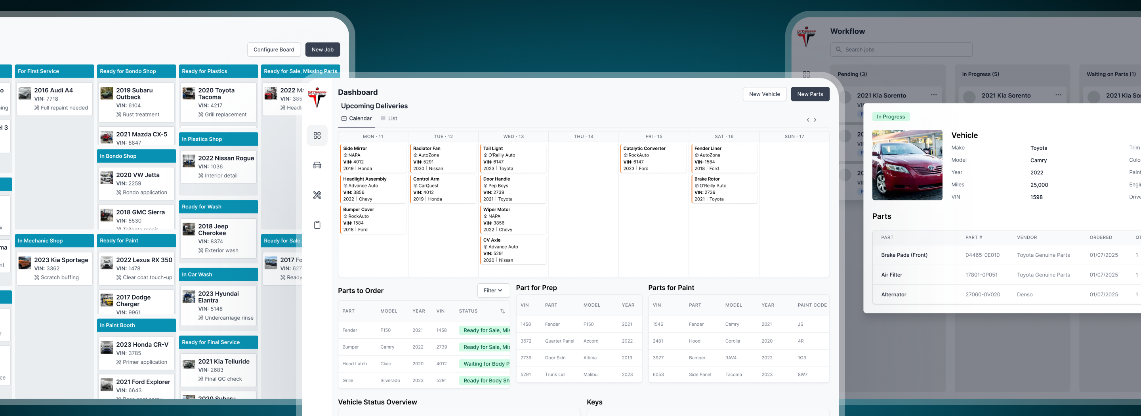Open the 2023 Kia Sportage job card

(55, 269)
